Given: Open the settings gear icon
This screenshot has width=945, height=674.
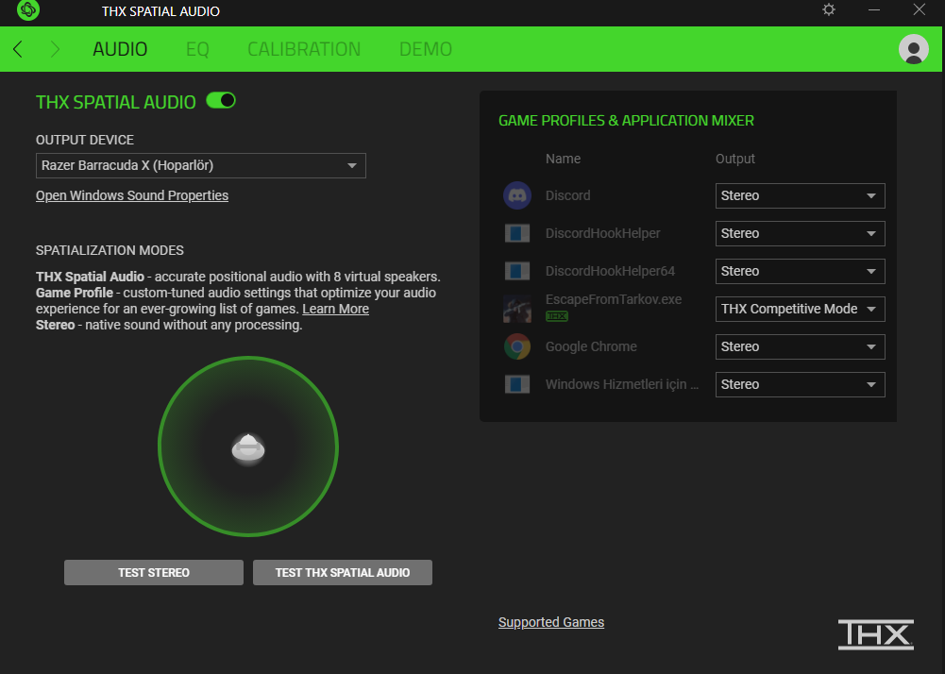Looking at the screenshot, I should click(829, 9).
